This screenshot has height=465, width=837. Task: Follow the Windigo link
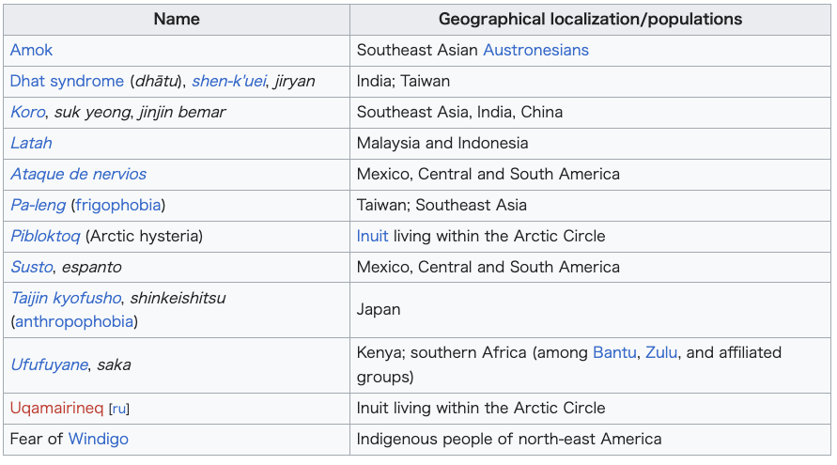[99, 439]
